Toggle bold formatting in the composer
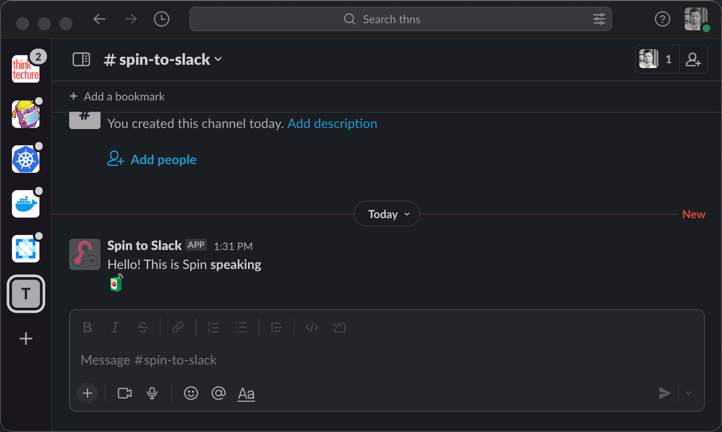Screen dimensions: 722x432 [x=87, y=327]
